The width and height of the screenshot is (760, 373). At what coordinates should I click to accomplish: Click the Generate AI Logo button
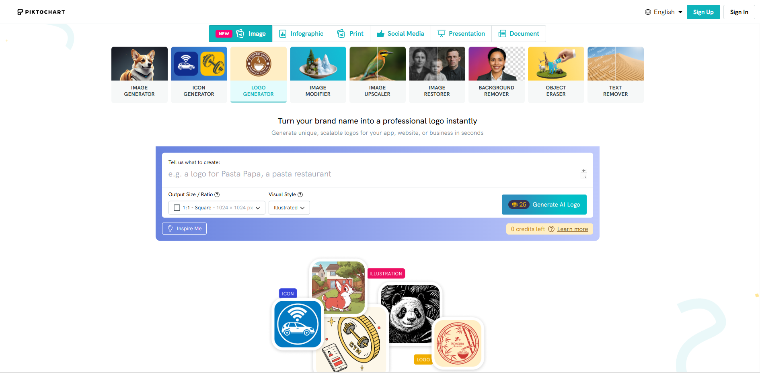coord(544,205)
